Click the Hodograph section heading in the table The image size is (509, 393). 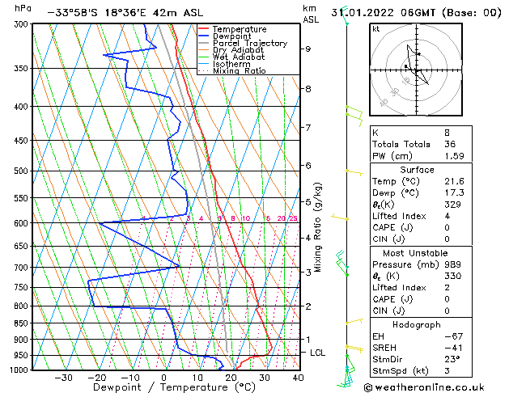[x=417, y=324]
